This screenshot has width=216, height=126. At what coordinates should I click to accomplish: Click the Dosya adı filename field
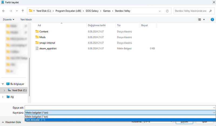click(x=119, y=108)
